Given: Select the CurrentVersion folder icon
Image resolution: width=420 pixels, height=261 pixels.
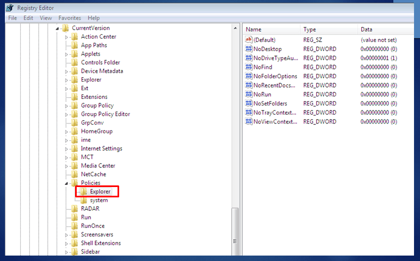Looking at the screenshot, I should (65, 28).
